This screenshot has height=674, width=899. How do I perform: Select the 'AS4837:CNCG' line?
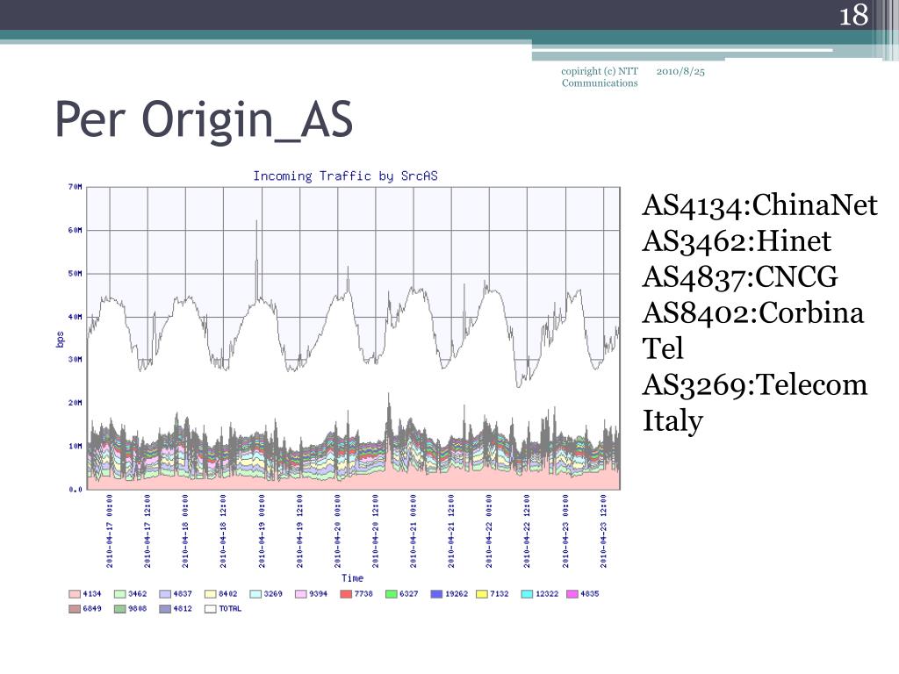pos(739,276)
